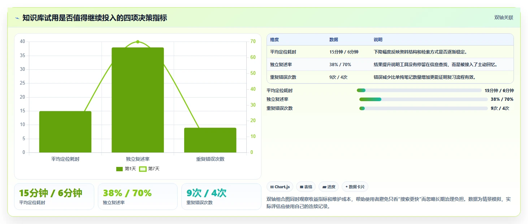This screenshot has height=224, width=528.
Task: Click the 双轴关联 label in header
Action: click(x=503, y=18)
